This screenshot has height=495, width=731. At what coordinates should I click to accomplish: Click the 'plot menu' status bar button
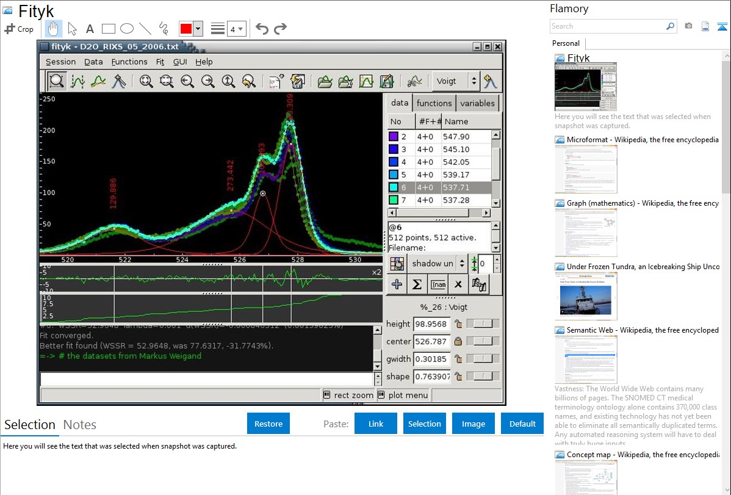pyautogui.click(x=403, y=395)
